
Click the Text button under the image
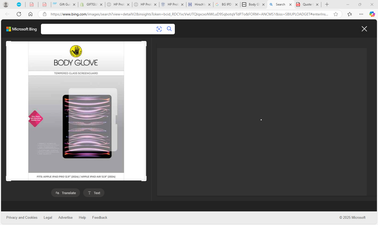click(94, 193)
